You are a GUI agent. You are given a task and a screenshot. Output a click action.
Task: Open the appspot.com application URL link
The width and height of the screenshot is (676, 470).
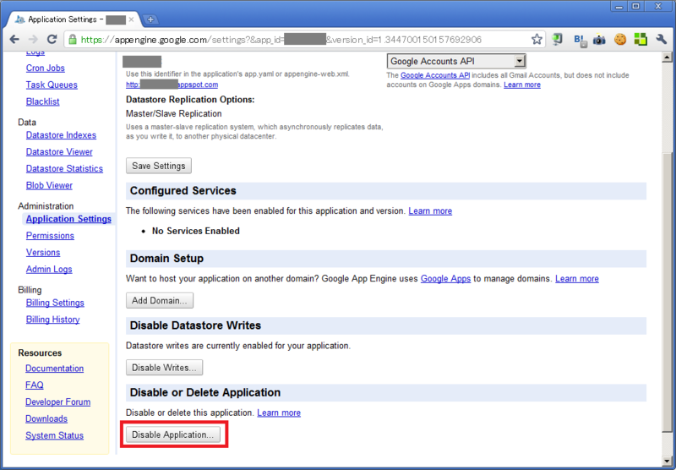(x=172, y=85)
